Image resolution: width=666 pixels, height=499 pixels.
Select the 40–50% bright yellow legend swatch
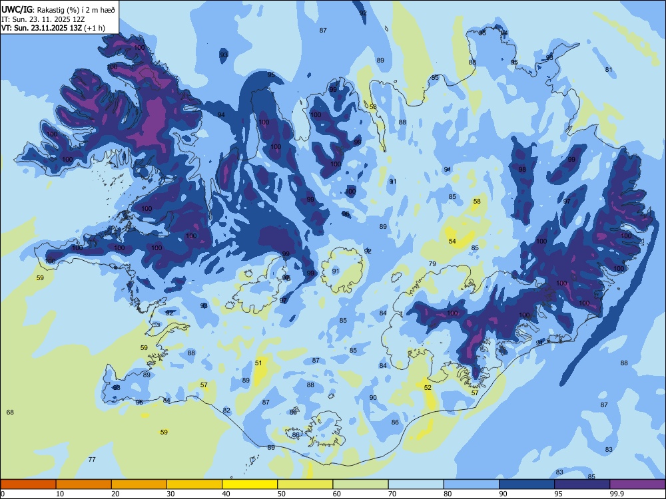(250, 484)
